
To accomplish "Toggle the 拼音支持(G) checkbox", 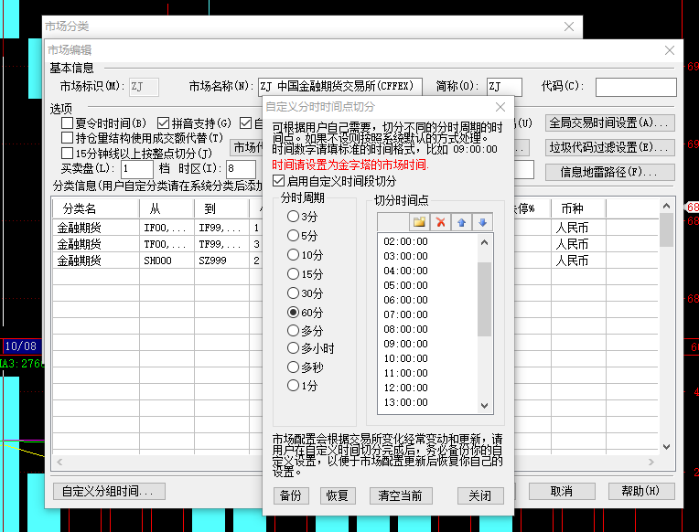I will tap(164, 122).
